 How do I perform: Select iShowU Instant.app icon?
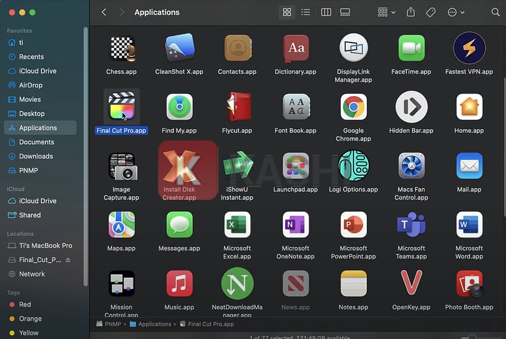click(238, 165)
